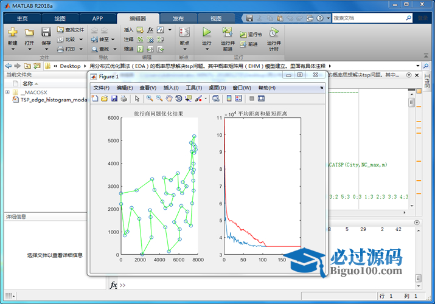Image resolution: width=435 pixels, height=304 pixels.
Task: Click the 查找文件 (Find Files) button
Action: coord(71,29)
